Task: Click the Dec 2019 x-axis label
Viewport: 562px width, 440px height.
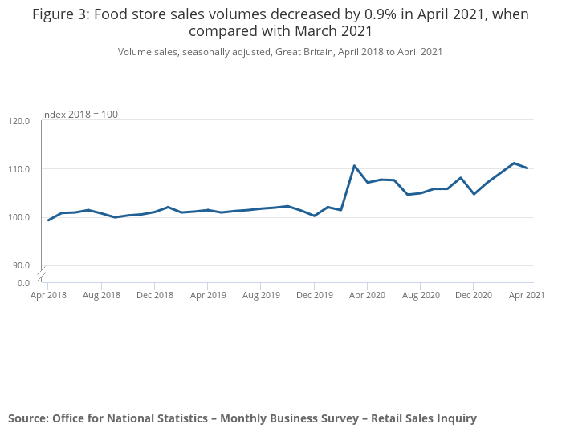Action: point(314,295)
